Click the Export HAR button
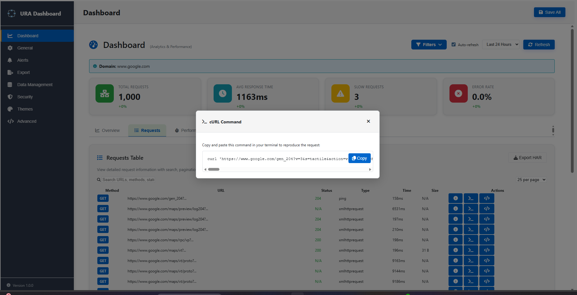Screen dimensions: 577x295 527,158
